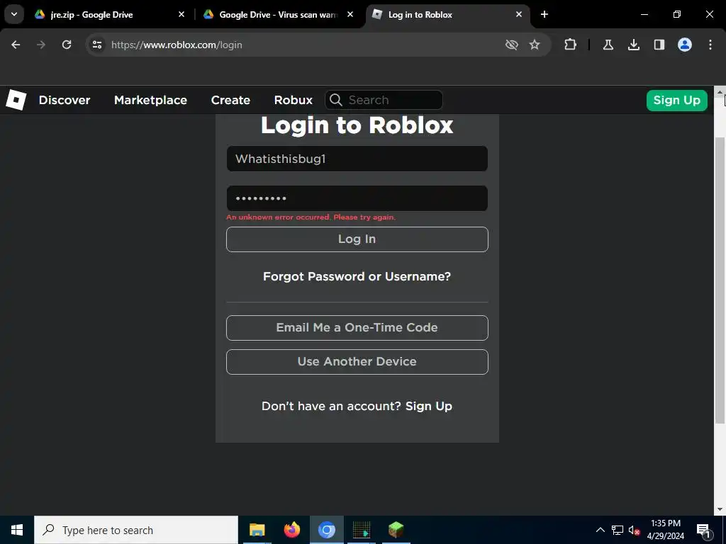The image size is (726, 544).
Task: Reload the Roblox login page
Action: tap(67, 45)
